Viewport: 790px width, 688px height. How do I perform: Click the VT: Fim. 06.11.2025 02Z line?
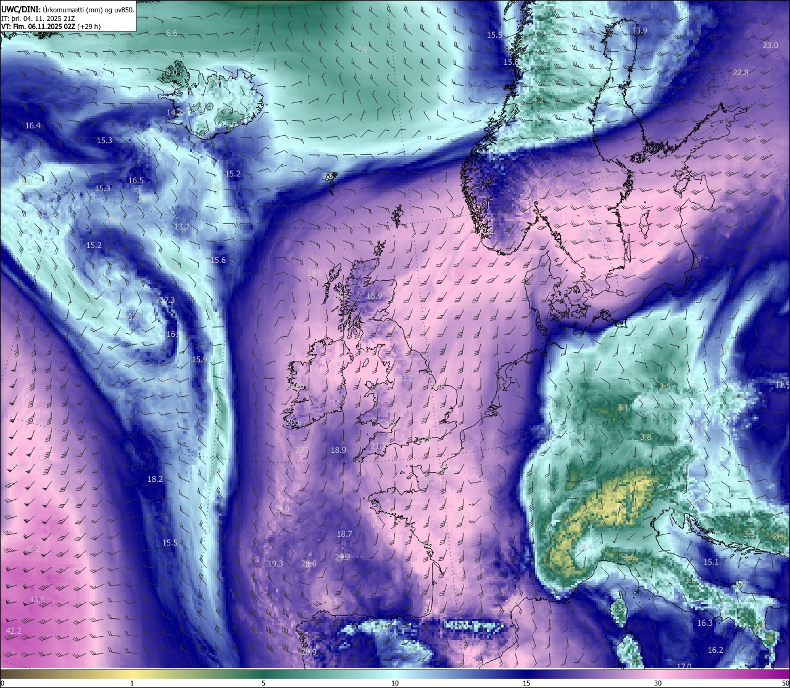[51, 27]
